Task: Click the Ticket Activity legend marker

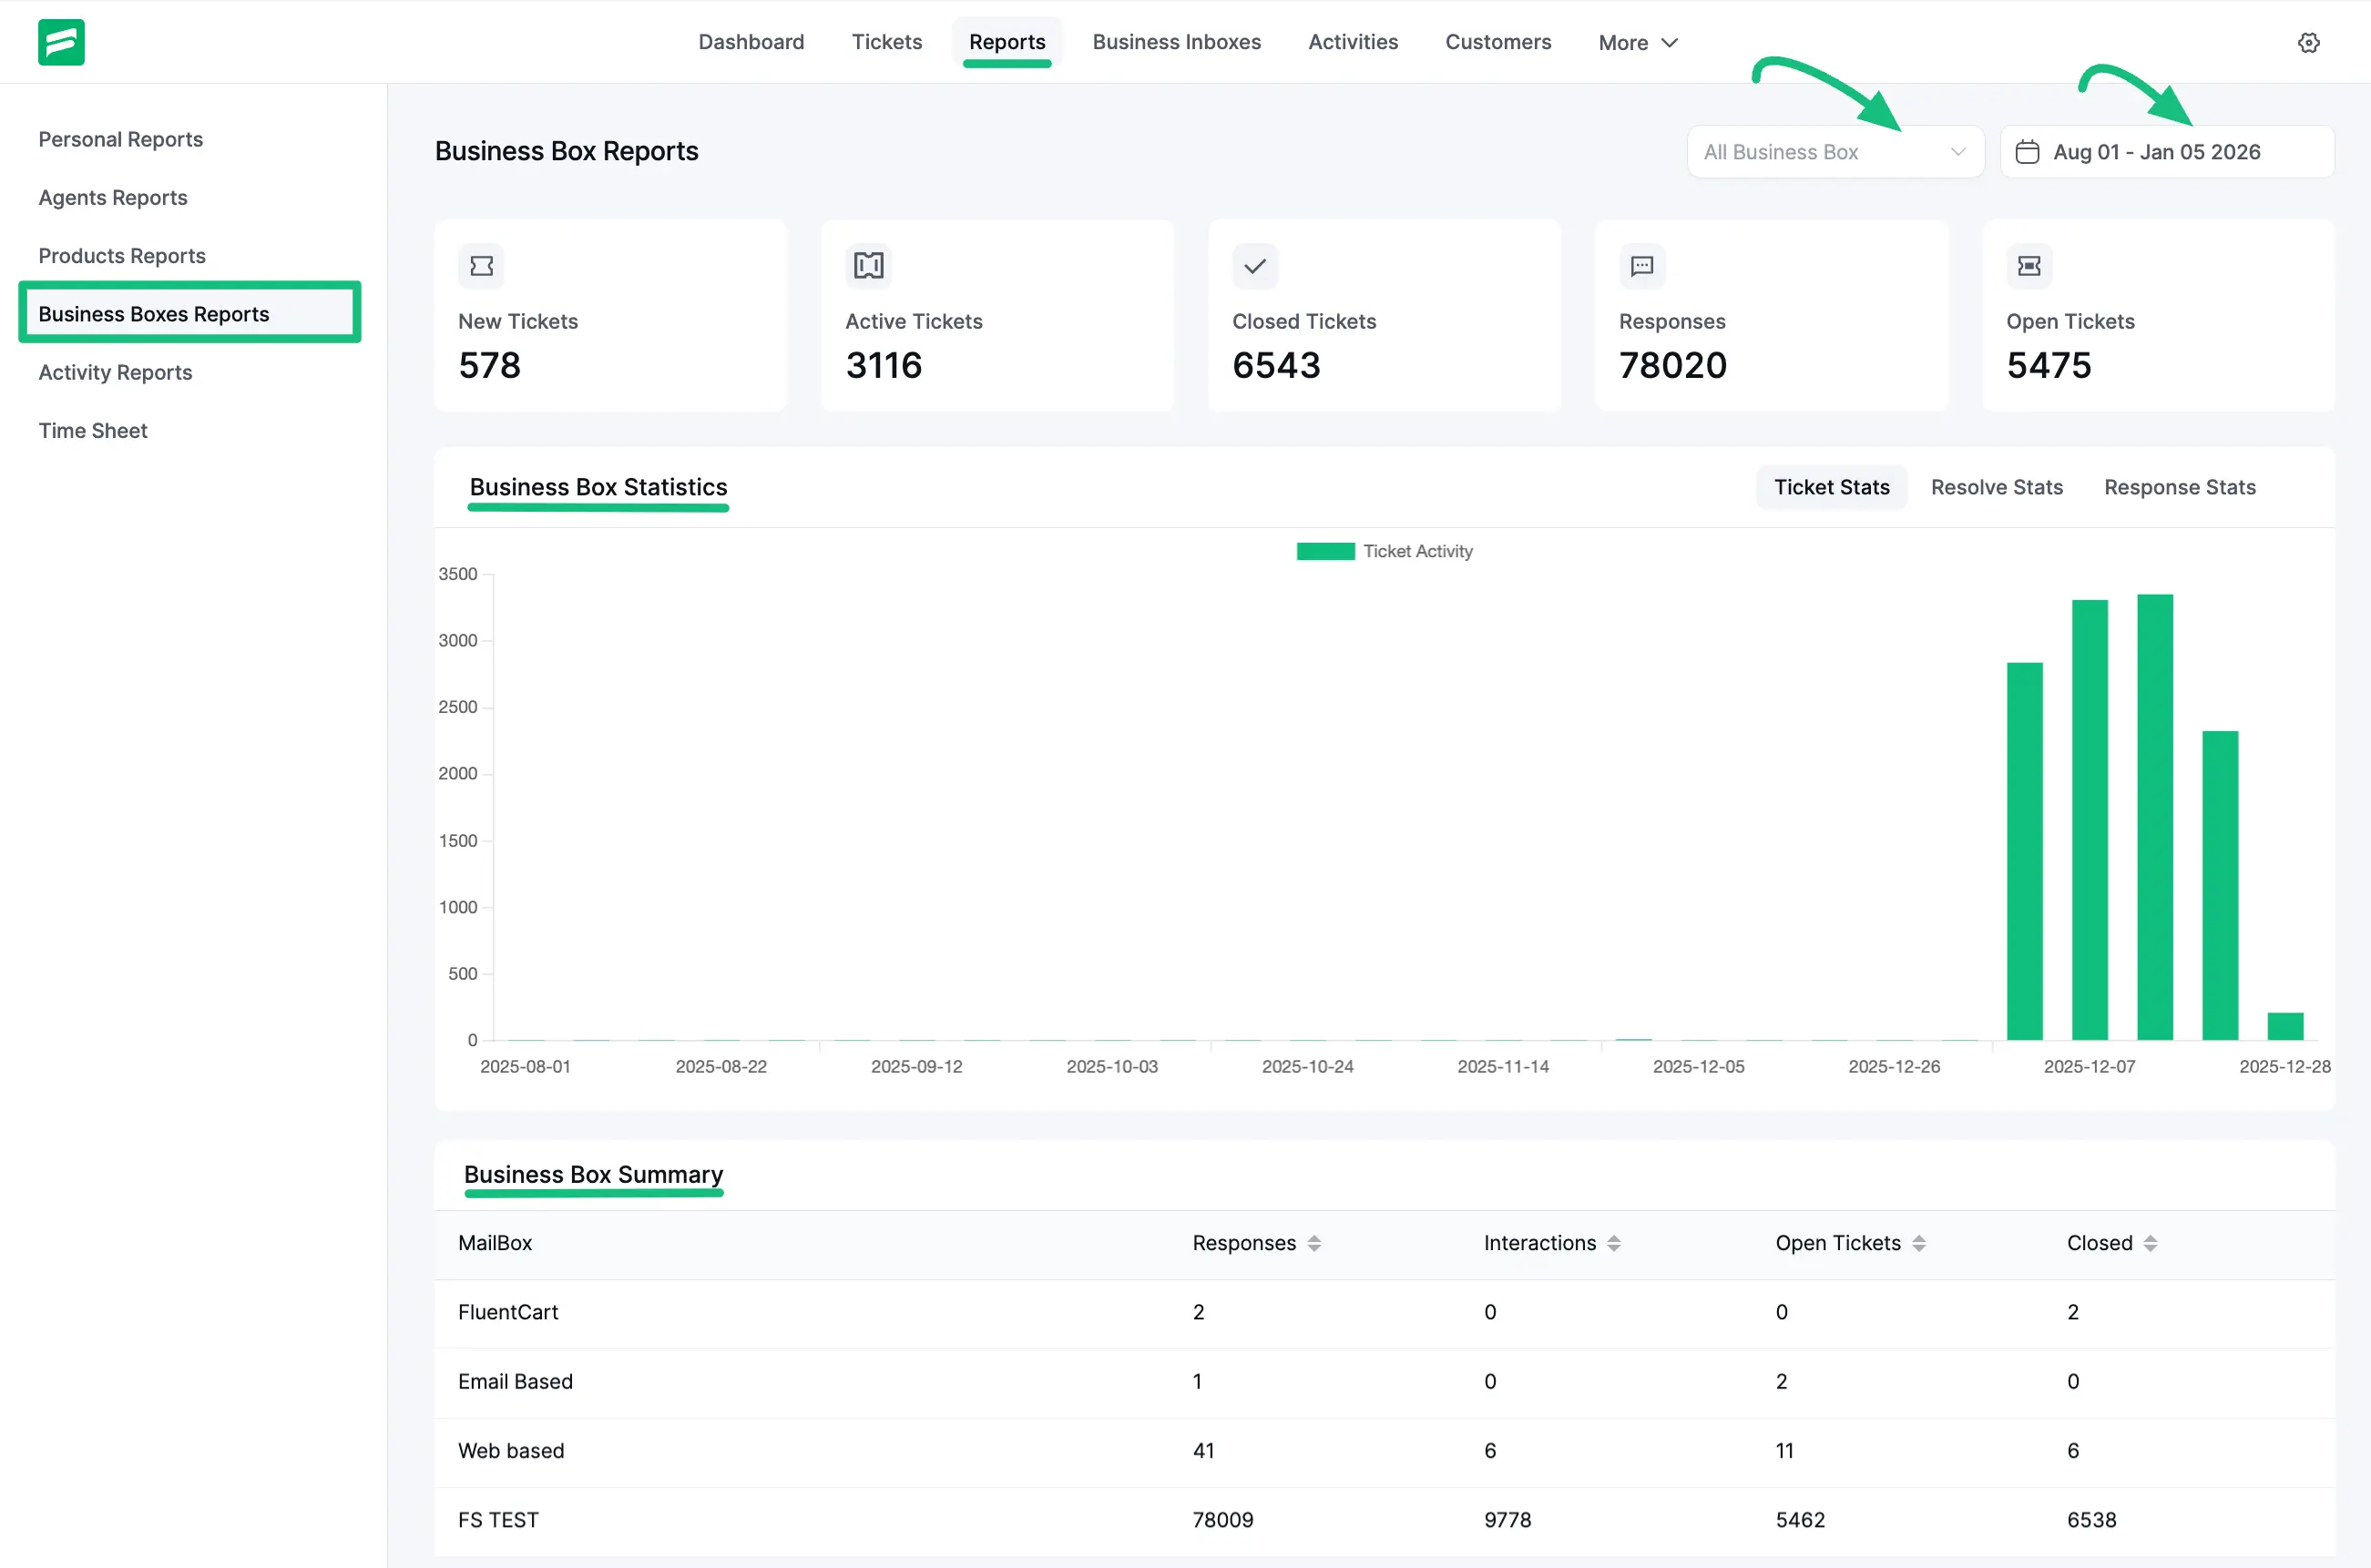Action: pos(1324,551)
